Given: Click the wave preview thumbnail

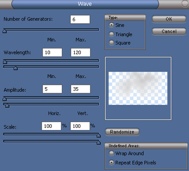Looking at the screenshot, I should 138,89.
